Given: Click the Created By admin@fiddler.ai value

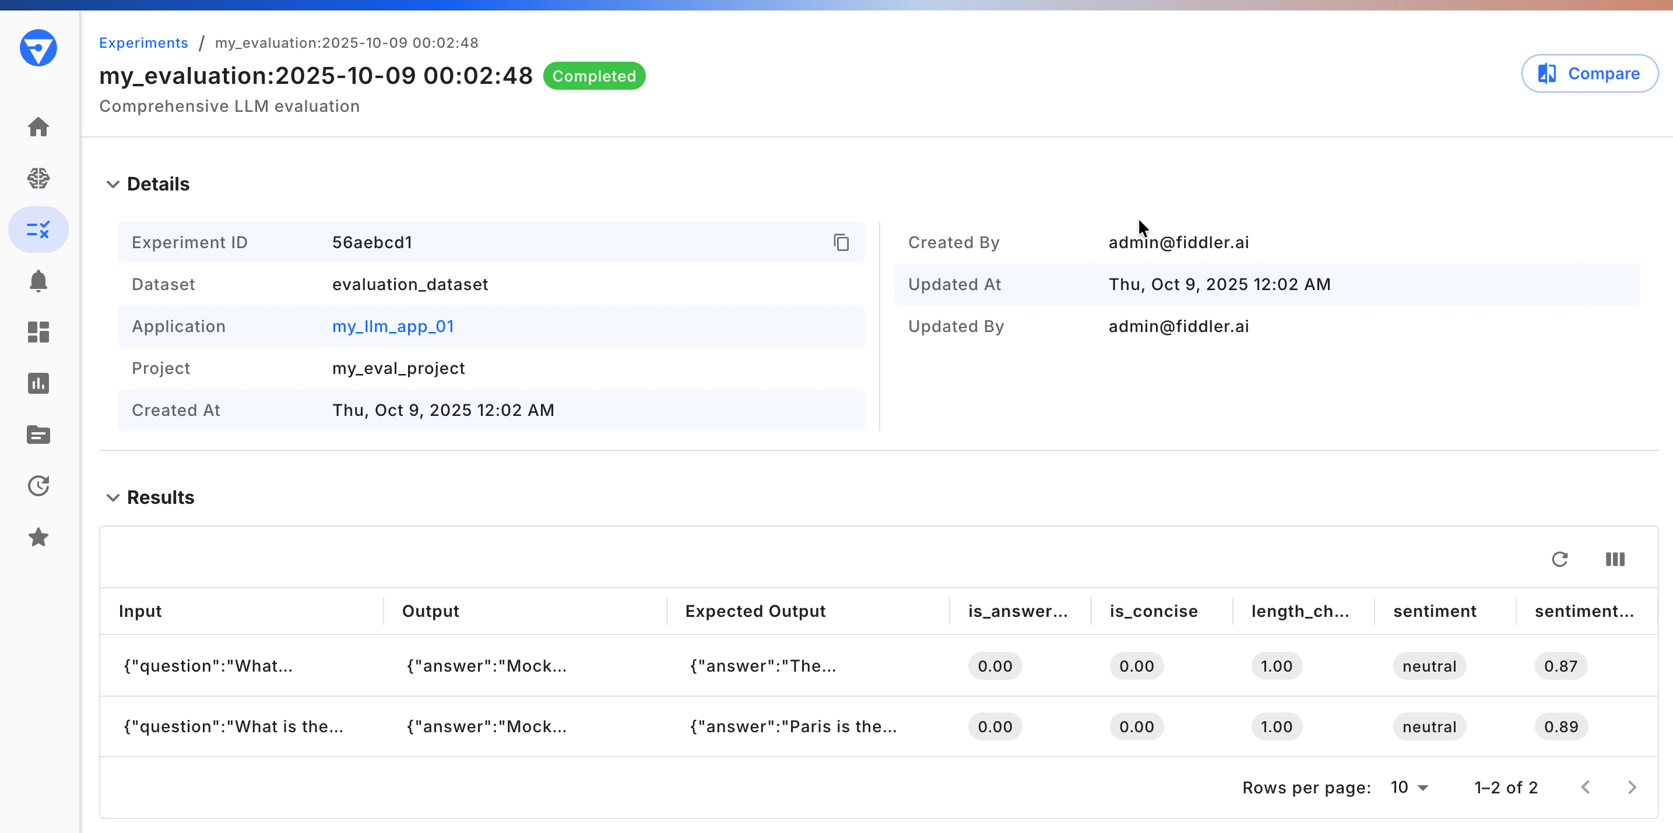Looking at the screenshot, I should coord(1179,242).
